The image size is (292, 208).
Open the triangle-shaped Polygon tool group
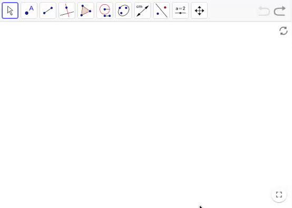click(86, 11)
